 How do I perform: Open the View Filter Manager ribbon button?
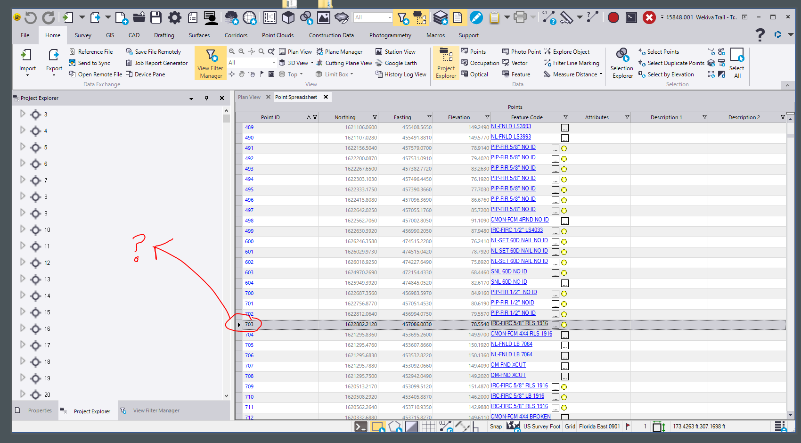click(x=211, y=63)
